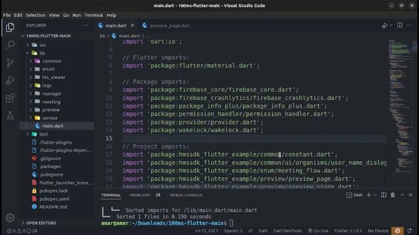Screen dimensions: 419x235
Task: Click Explorer more actions ellipsis
Action: (x=86, y=25)
